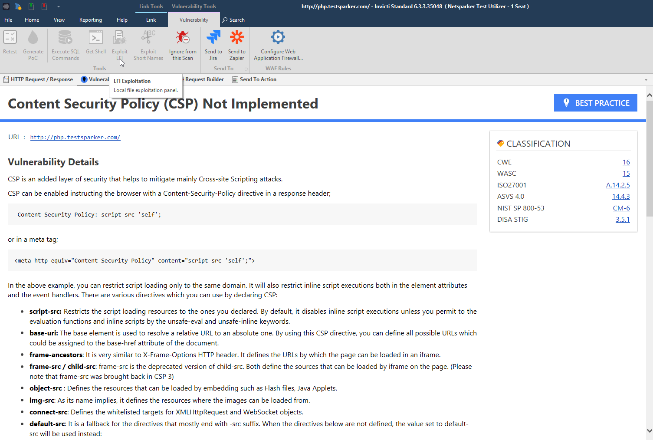Screen dimensions: 653x440
Task: Click the scrollbar down arrow
Action: point(649,431)
